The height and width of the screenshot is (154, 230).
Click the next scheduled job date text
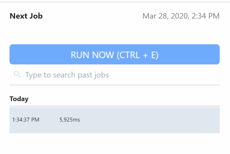tap(181, 16)
